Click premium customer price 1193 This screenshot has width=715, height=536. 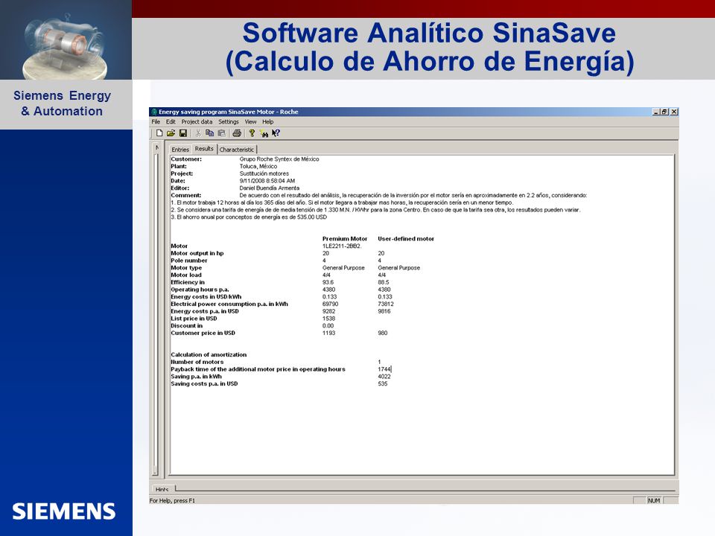(328, 334)
